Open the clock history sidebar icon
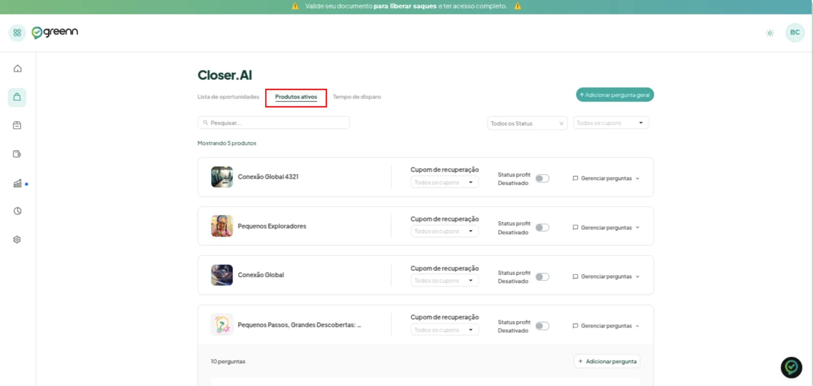The height and width of the screenshot is (386, 813). 17,211
